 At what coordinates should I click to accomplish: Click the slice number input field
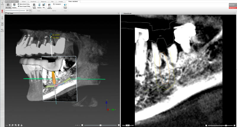(x=28, y=10)
